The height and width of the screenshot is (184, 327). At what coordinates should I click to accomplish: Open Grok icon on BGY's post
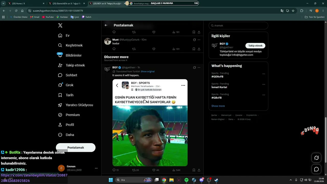(194, 67)
